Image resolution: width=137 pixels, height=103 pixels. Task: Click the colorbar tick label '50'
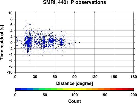pos(45,95)
